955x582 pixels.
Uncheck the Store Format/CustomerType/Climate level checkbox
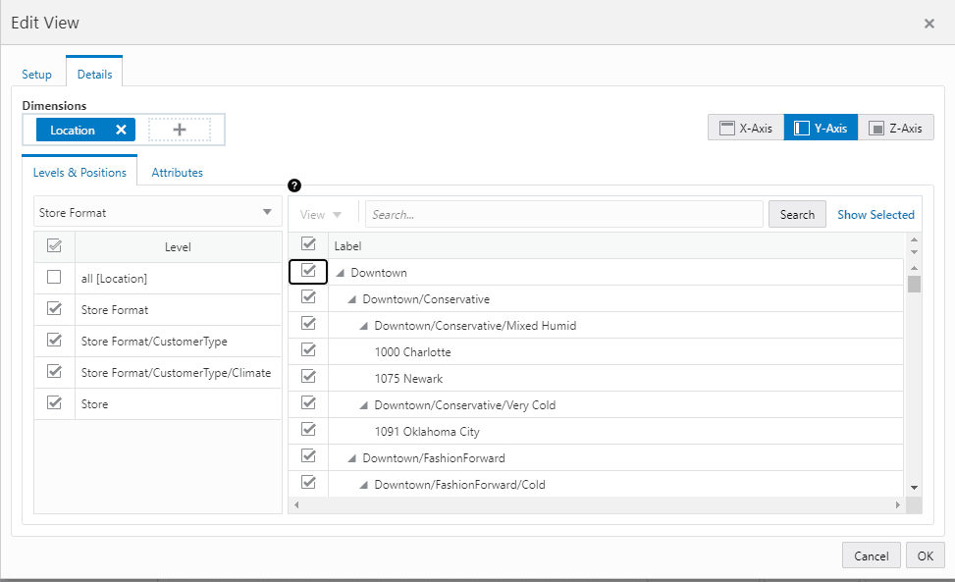[54, 371]
